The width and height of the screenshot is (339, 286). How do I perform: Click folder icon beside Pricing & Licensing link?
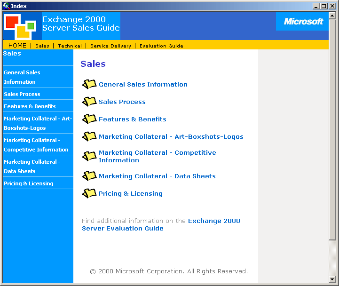pyautogui.click(x=89, y=193)
